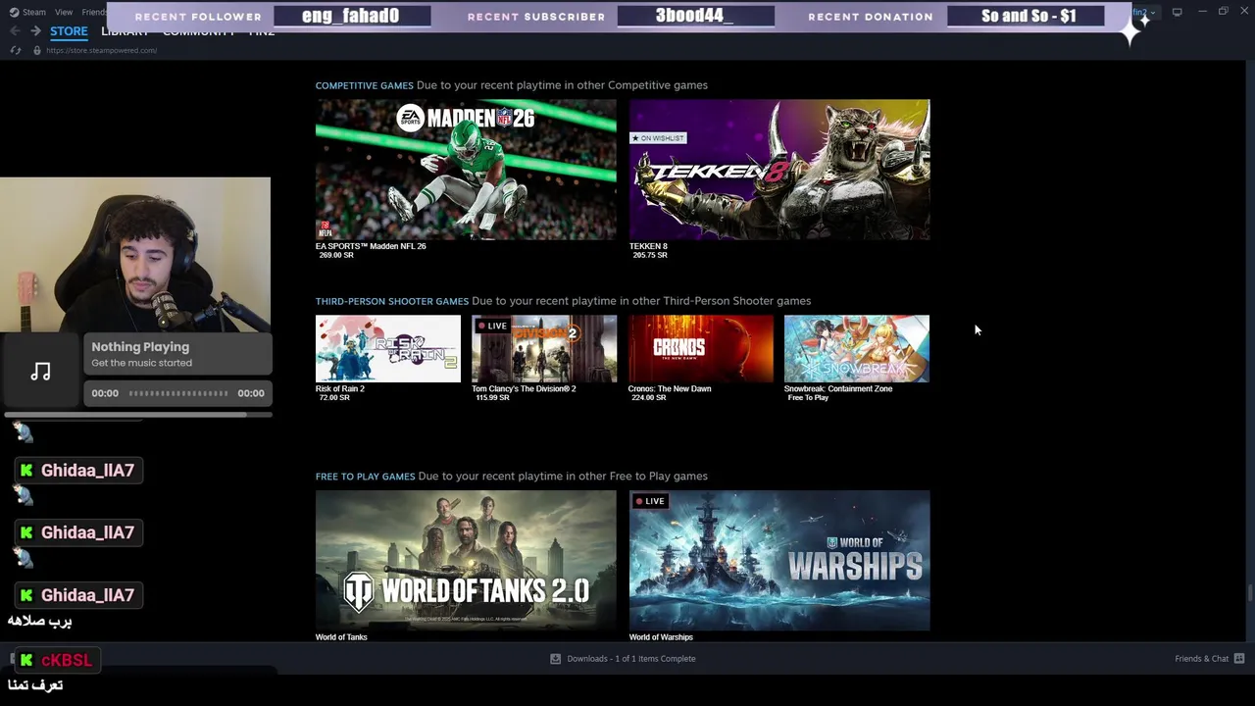Click 'Downloads - 1 of 1 Items Complete'
The image size is (1255, 706).
pyautogui.click(x=631, y=659)
